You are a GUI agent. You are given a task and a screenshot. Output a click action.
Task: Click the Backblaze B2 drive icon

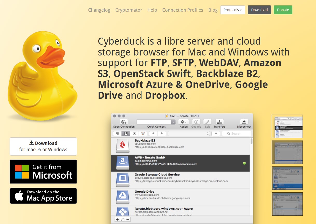pyautogui.click(x=123, y=146)
